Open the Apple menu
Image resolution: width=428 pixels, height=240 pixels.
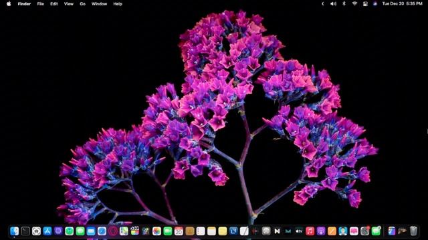9,4
